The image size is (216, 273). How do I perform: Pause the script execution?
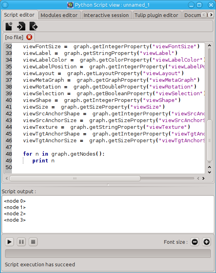pos(21,242)
